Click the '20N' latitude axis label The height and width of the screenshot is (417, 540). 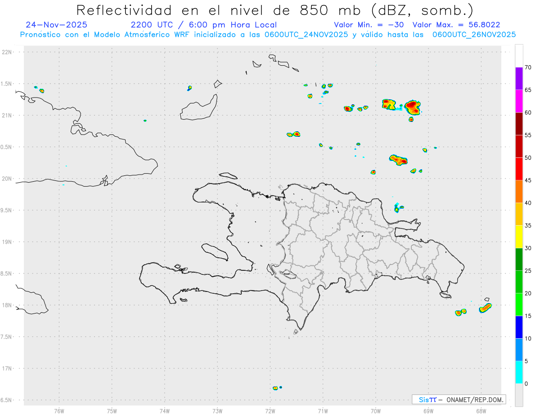point(8,179)
